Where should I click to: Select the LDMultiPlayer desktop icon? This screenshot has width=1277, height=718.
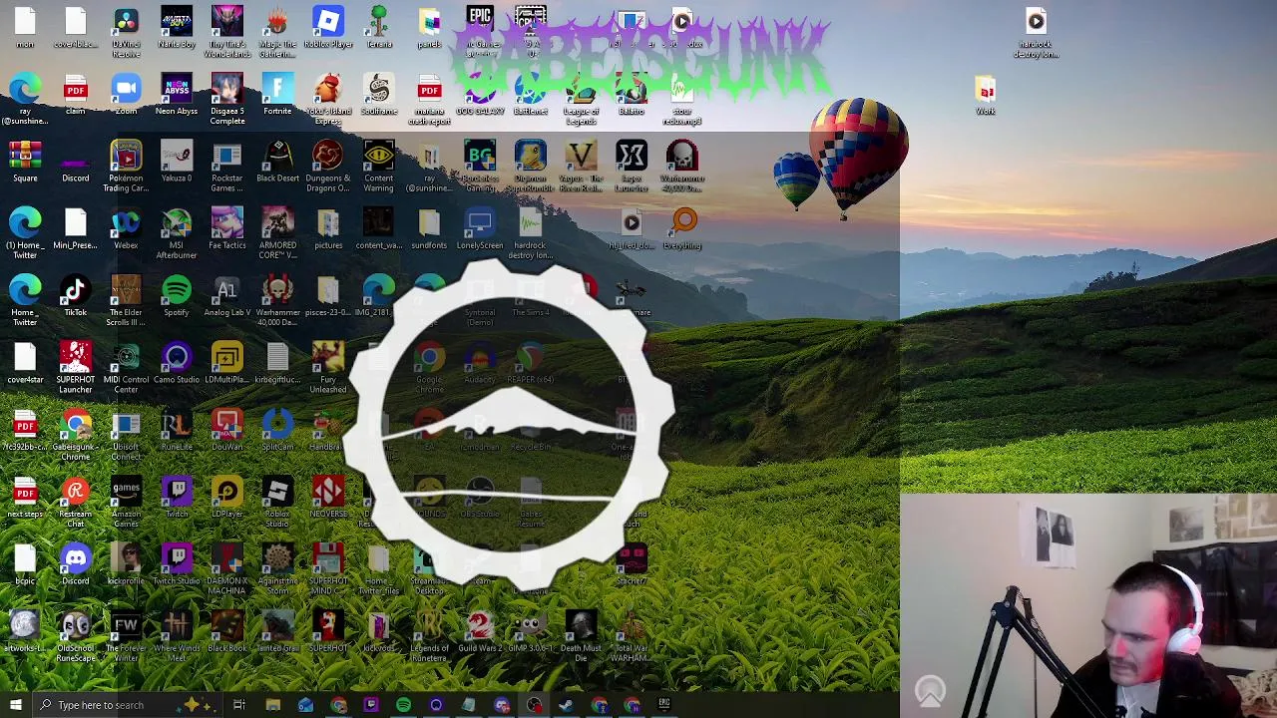pos(226,362)
